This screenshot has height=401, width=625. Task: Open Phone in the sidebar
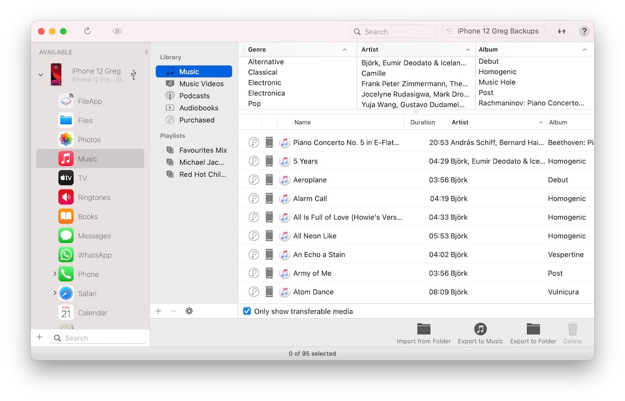point(90,274)
